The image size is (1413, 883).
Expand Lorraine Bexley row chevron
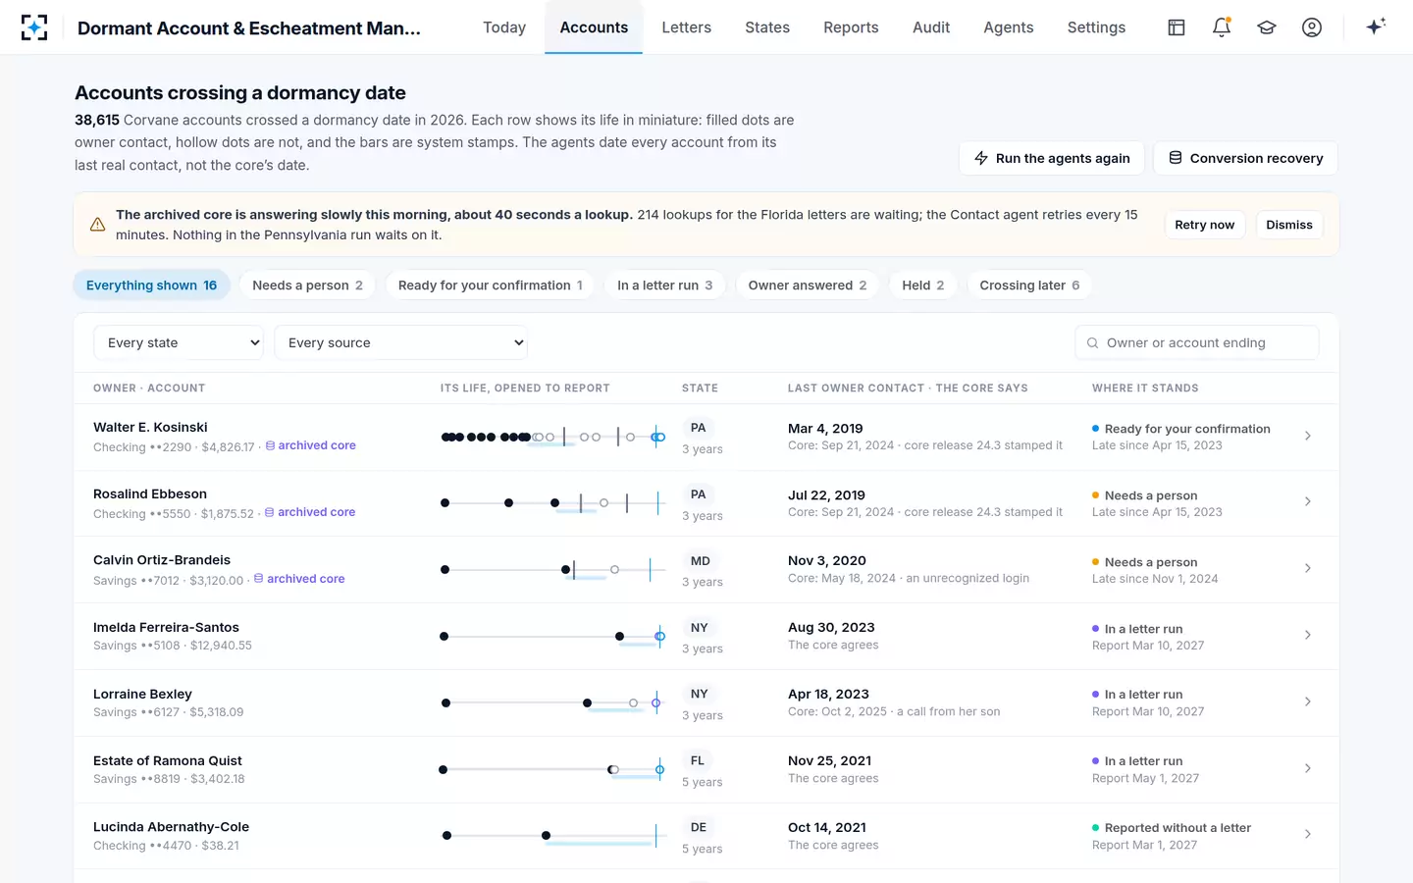coord(1308,701)
